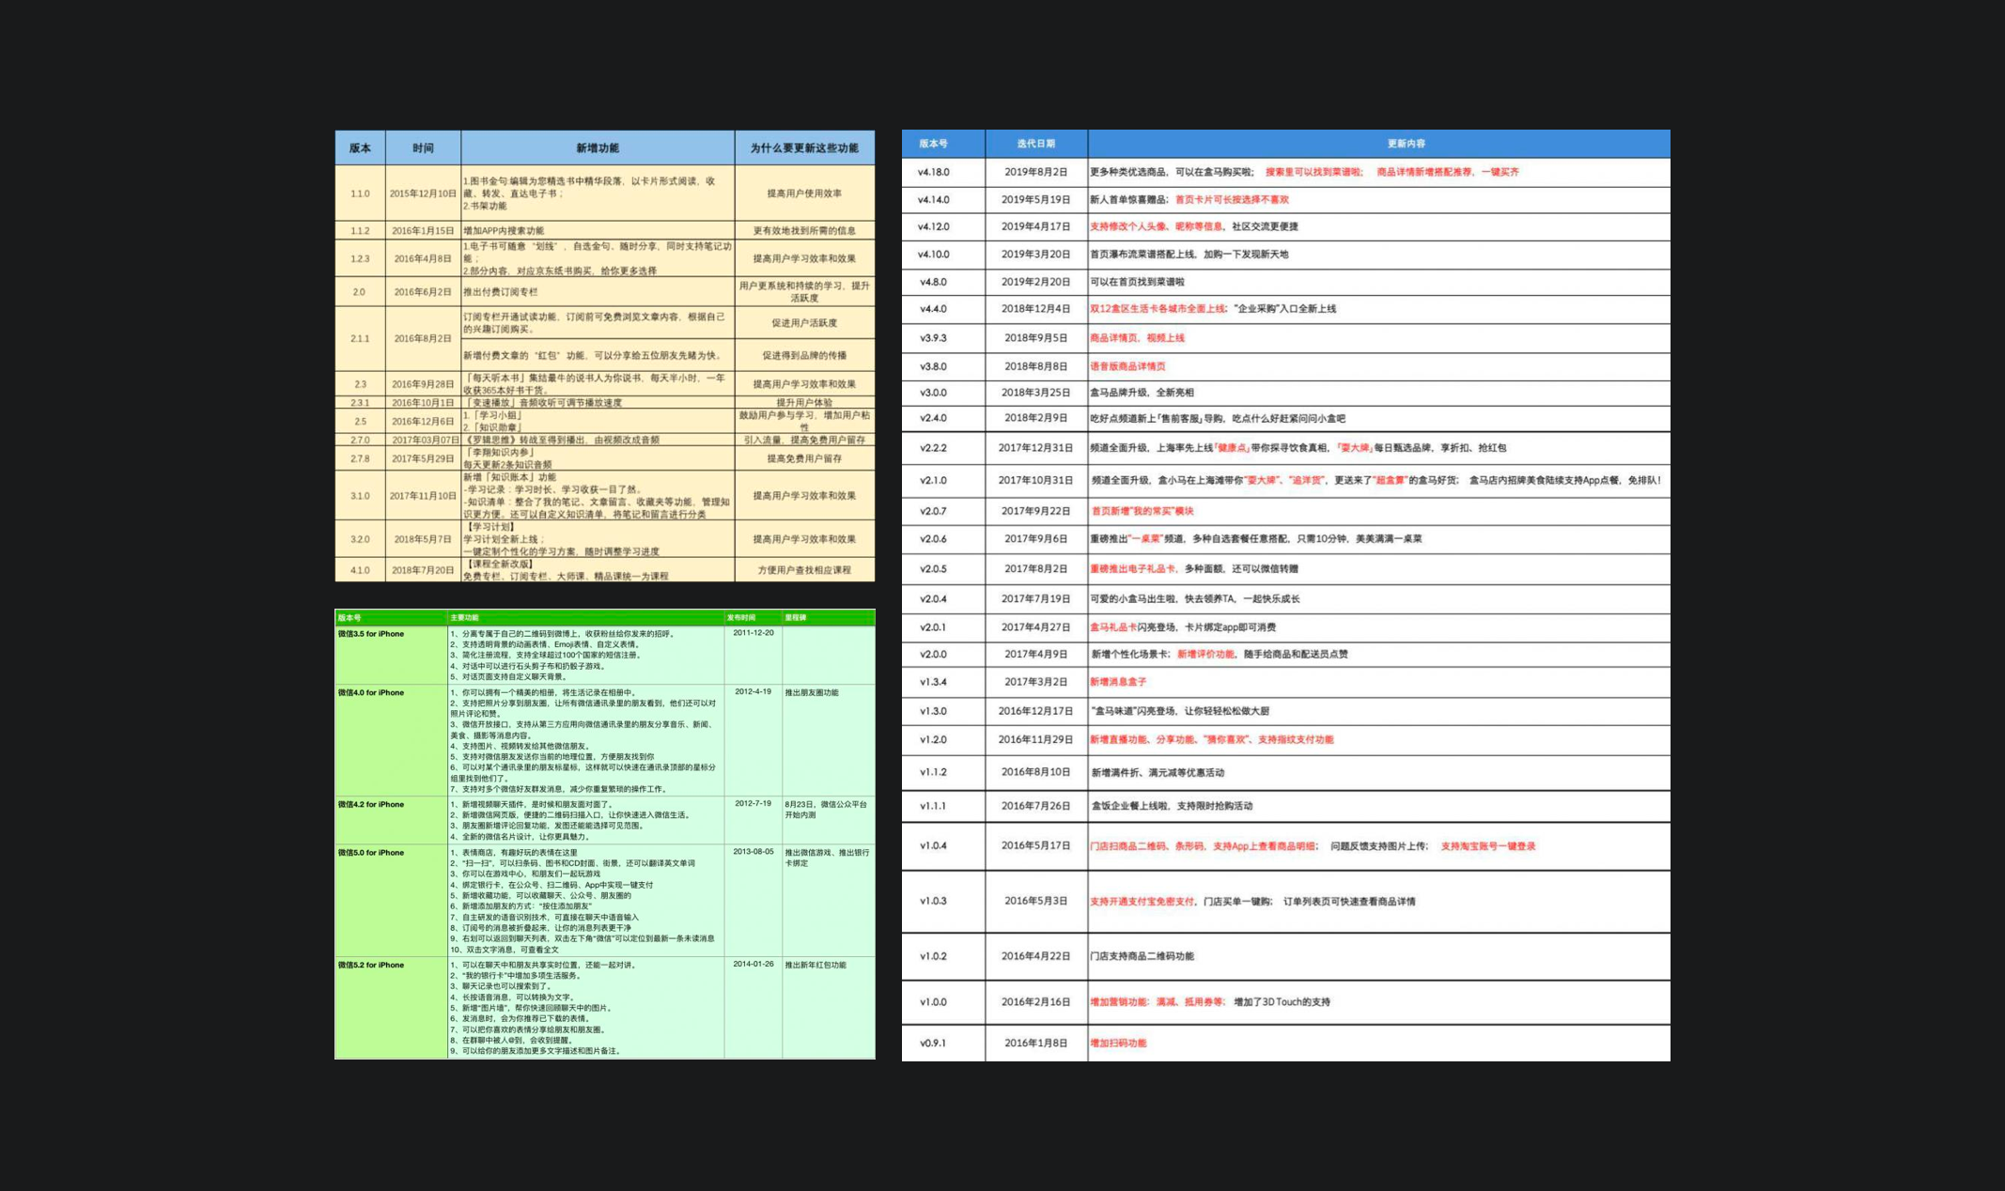2005x1191 pixels.
Task: Select the '微信5.2 for iPhone' row label
Action: click(x=371, y=965)
